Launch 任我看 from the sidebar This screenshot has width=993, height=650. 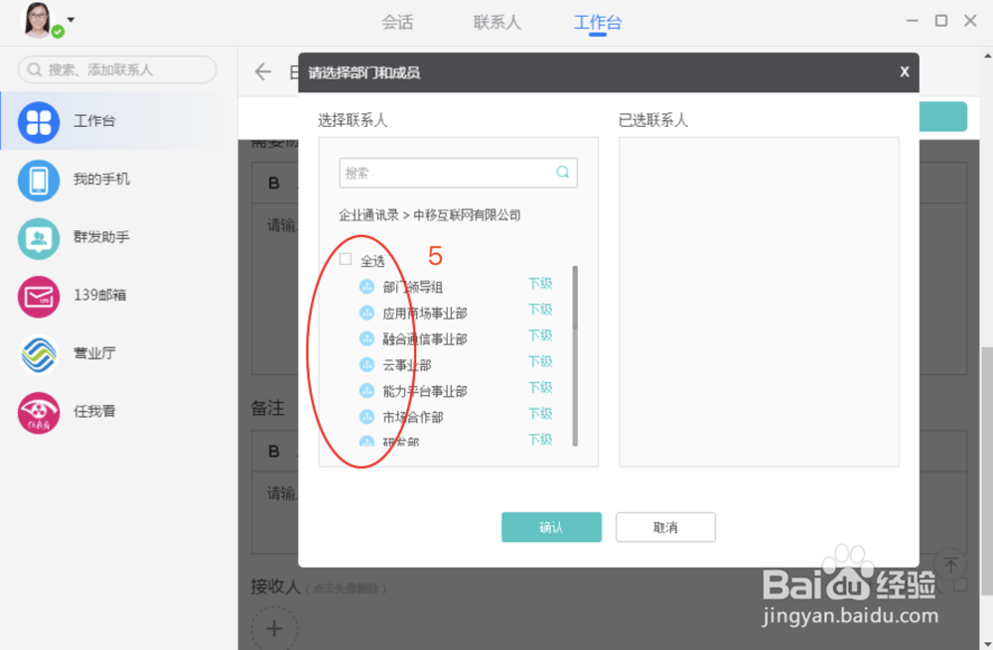coord(94,412)
